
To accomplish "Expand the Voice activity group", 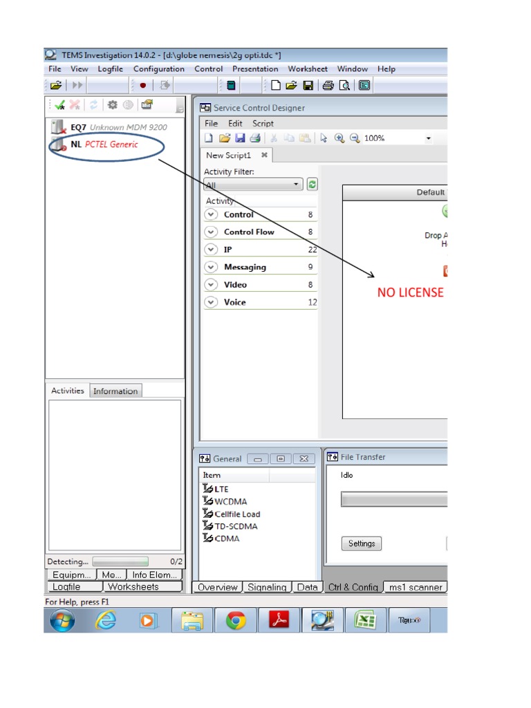I will click(210, 302).
